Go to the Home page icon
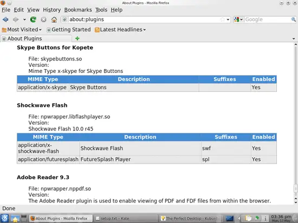 [x=54, y=19]
